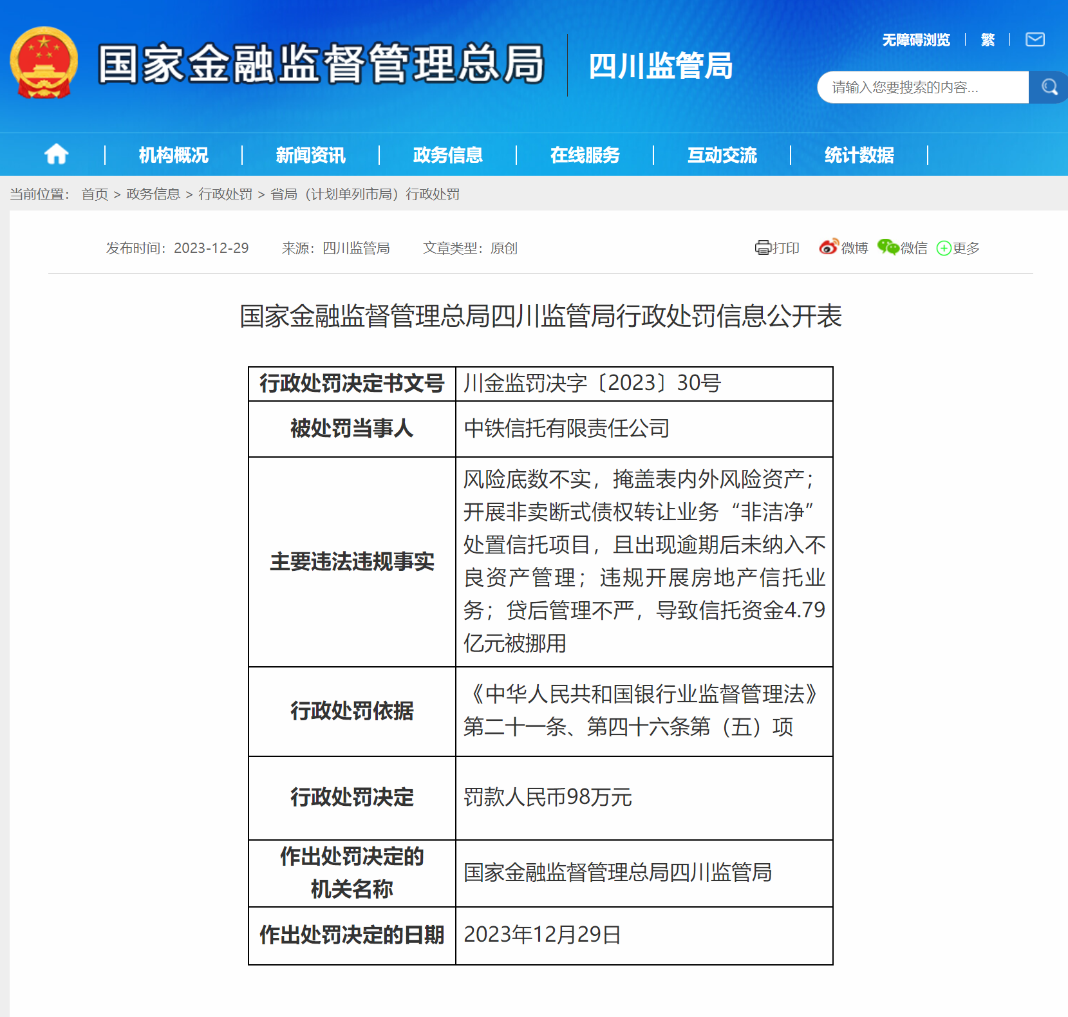Image resolution: width=1068 pixels, height=1017 pixels.
Task: Click cell 罚款人民币98万元
Action: pyautogui.click(x=644, y=798)
